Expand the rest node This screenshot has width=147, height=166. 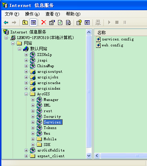pos(33,111)
